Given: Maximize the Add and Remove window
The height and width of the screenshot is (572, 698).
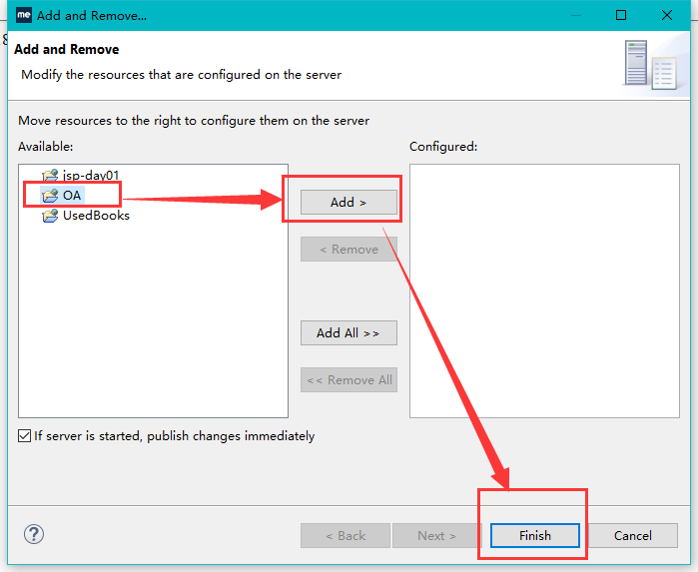Looking at the screenshot, I should coord(621,15).
